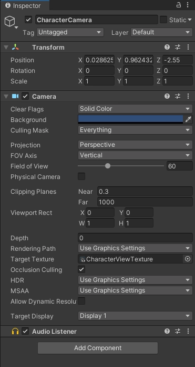195x367 pixels.
Task: Click the Inspector lock icon
Action: coord(179,5)
